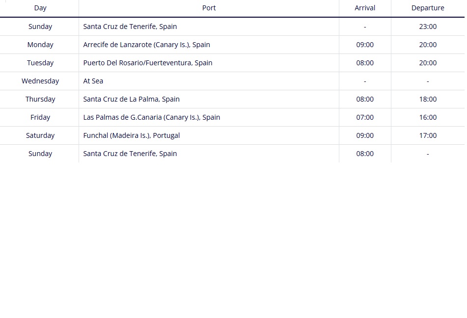Select the Funchal (Madeira Is.), Portugal port

(x=132, y=135)
